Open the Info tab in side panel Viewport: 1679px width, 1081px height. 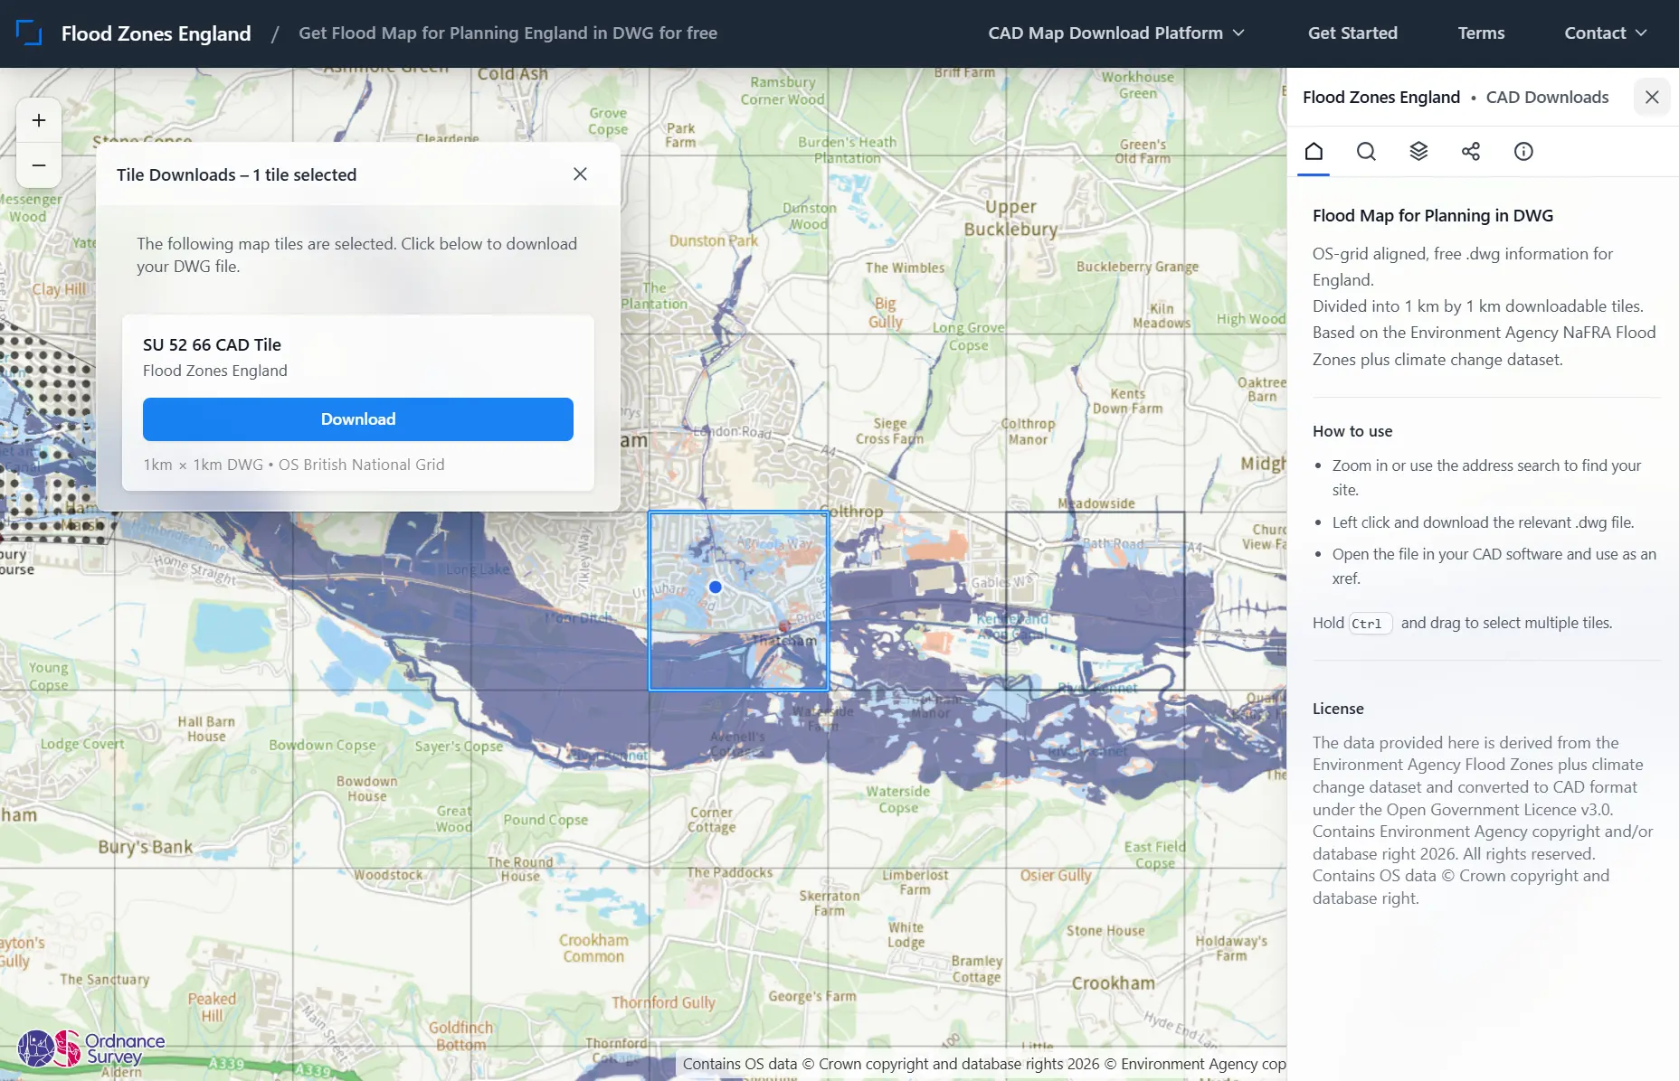(1523, 151)
